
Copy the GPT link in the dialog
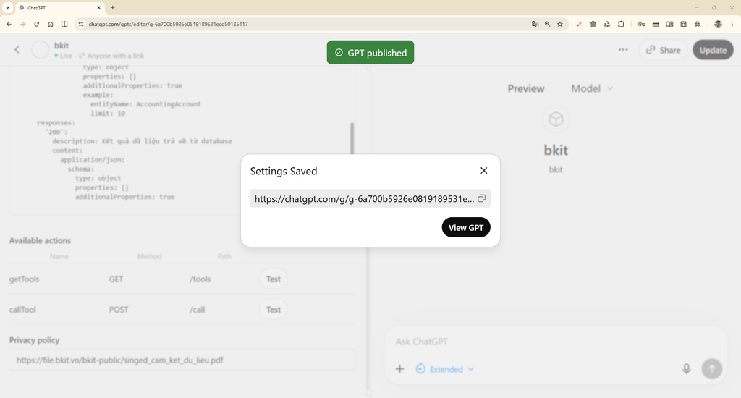(x=481, y=198)
